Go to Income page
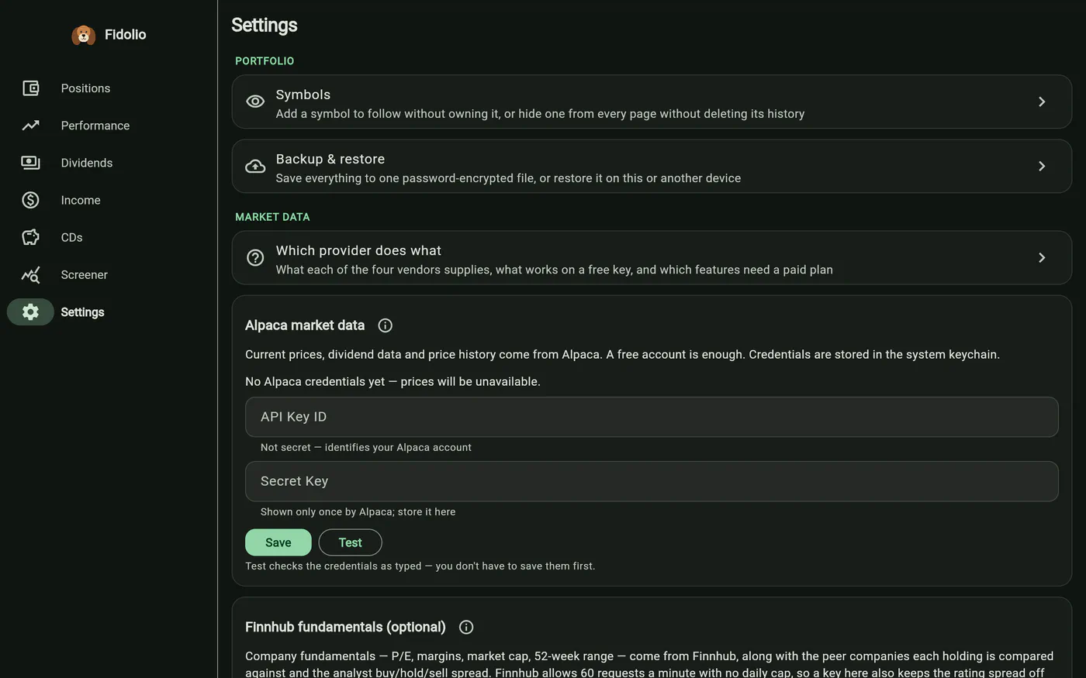1086x678 pixels. pyautogui.click(x=81, y=200)
